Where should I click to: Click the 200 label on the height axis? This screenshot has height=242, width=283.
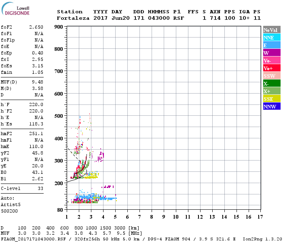[x=59, y=183]
